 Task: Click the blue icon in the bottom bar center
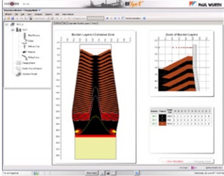137,173
